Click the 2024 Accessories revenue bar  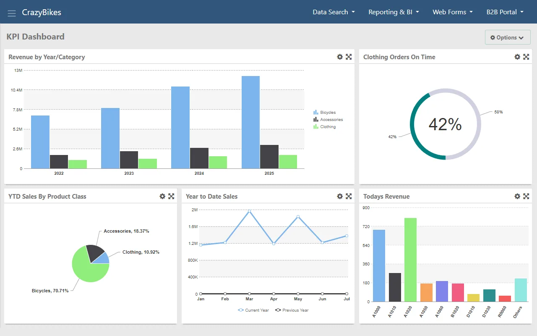click(199, 158)
